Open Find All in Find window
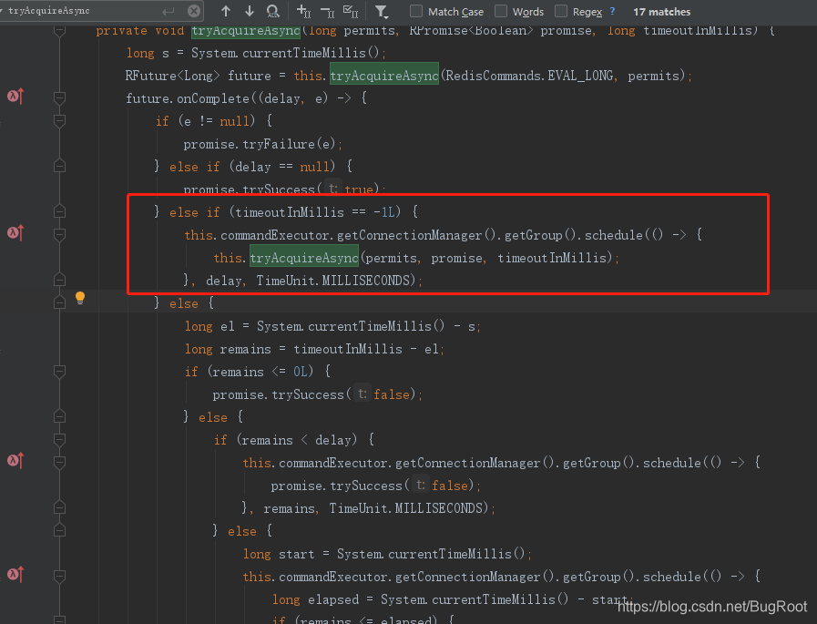817x624 pixels. coord(272,11)
